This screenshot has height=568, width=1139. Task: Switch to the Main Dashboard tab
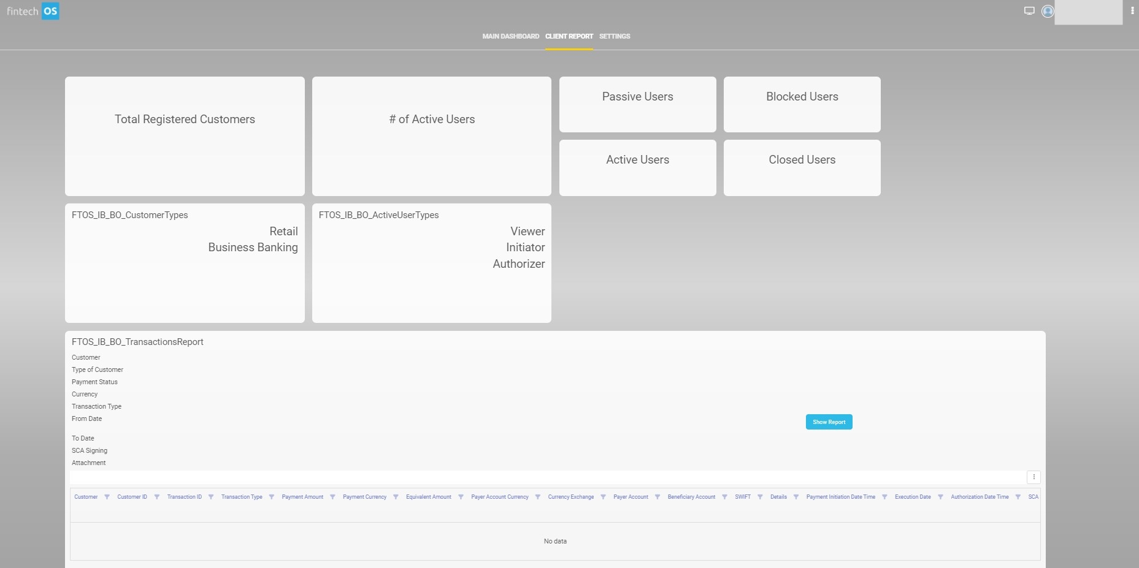(510, 36)
